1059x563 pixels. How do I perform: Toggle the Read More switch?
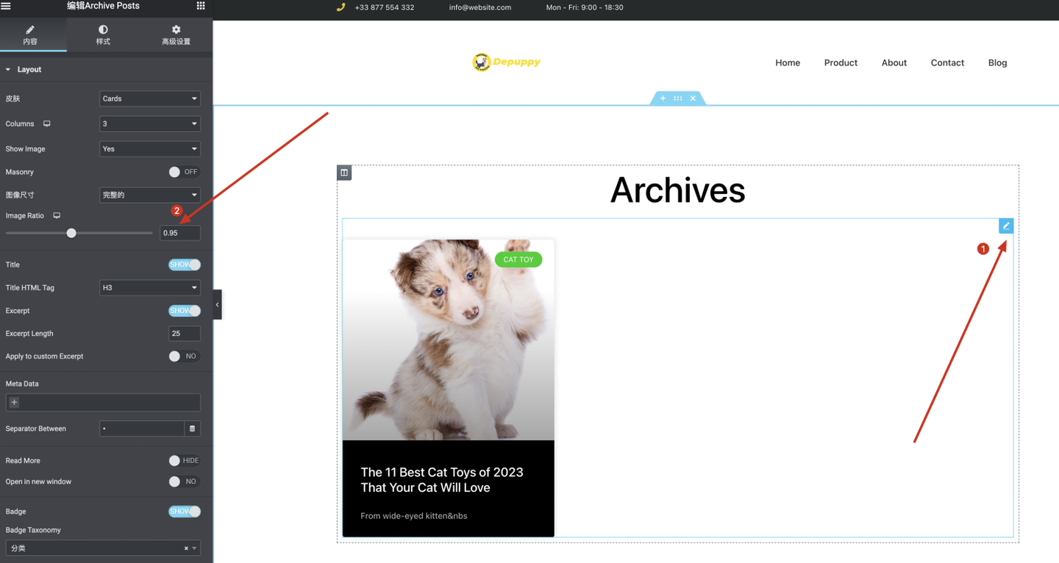[184, 461]
